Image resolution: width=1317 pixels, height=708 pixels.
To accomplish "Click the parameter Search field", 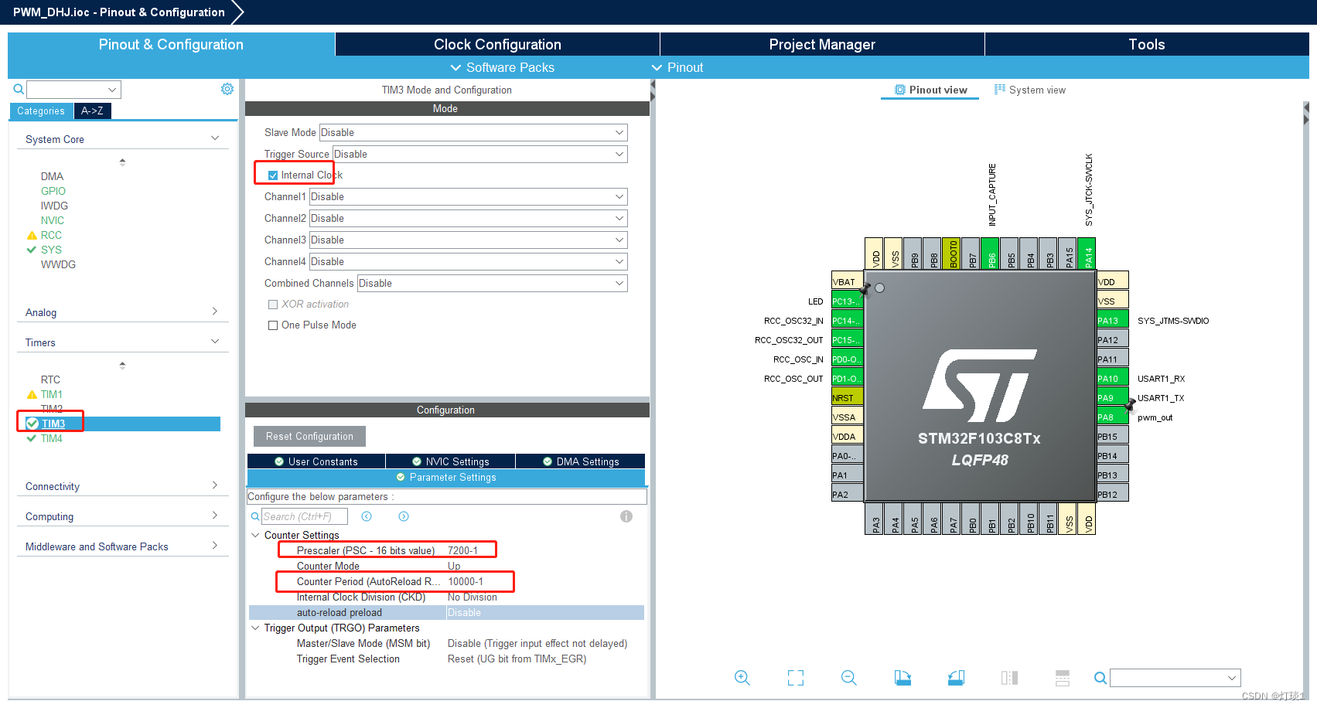I will click(305, 516).
